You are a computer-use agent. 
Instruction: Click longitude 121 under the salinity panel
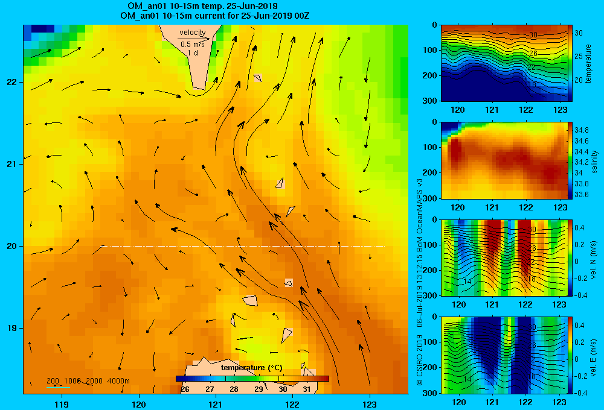pyautogui.click(x=492, y=207)
